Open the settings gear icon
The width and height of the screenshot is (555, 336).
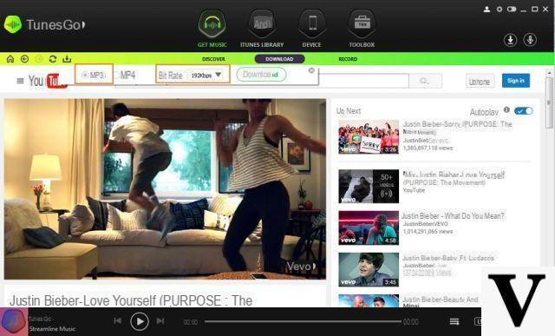(x=499, y=10)
